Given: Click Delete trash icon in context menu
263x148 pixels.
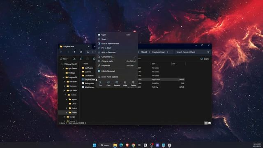Looking at the screenshot, I should (x=133, y=82).
